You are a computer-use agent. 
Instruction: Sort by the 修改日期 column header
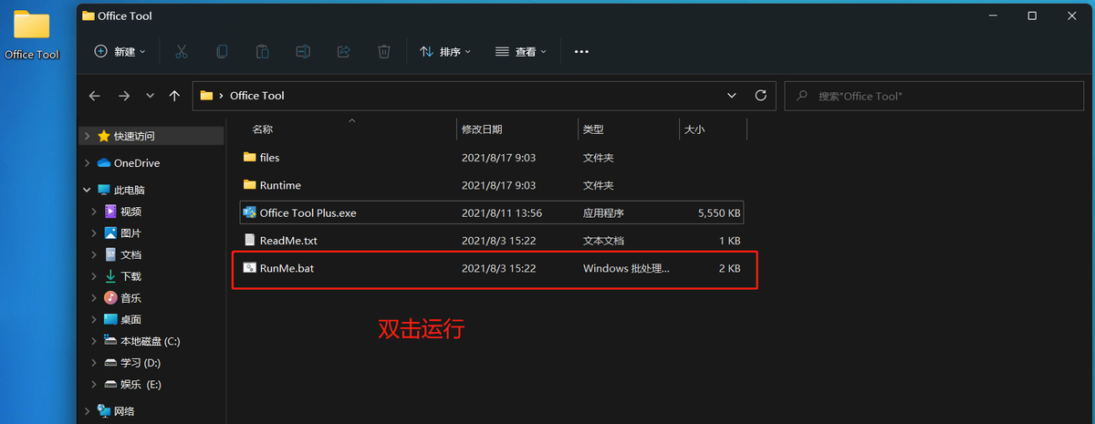(x=482, y=130)
